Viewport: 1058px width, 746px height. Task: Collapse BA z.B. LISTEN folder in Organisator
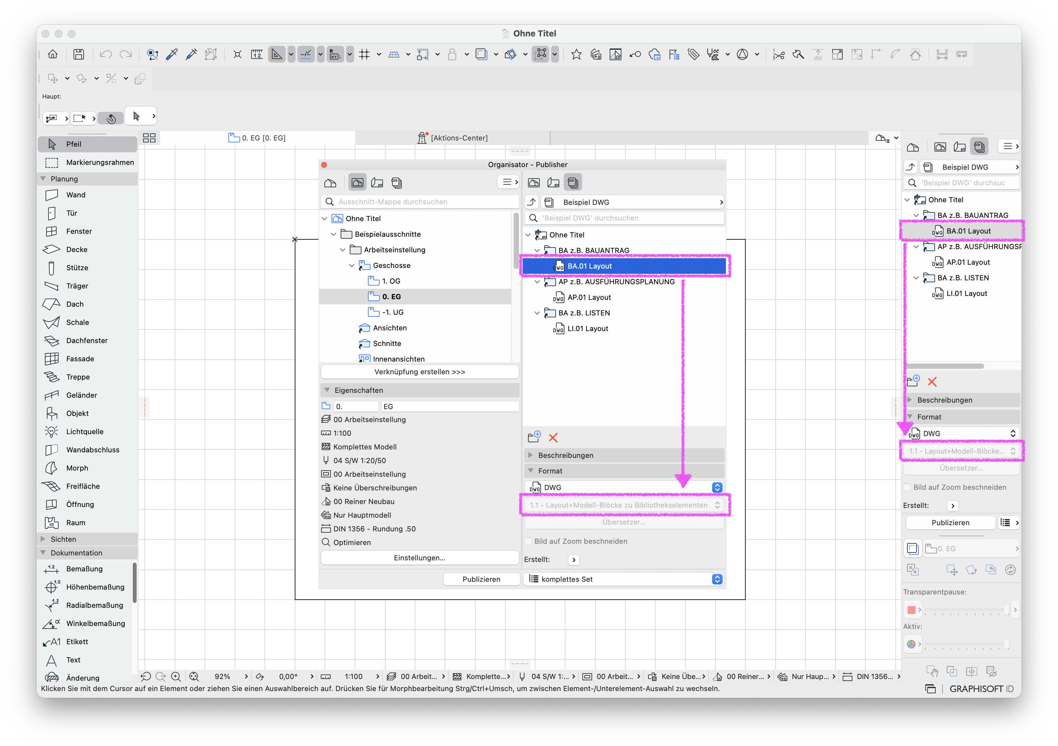537,313
